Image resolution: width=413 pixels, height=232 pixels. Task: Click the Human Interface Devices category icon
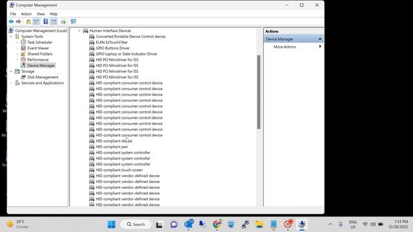[x=86, y=31]
